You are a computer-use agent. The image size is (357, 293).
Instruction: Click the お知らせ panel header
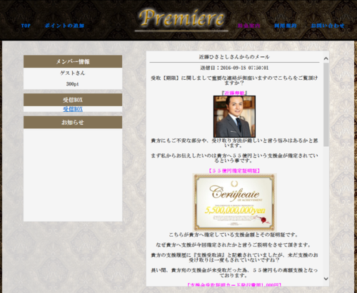(73, 123)
